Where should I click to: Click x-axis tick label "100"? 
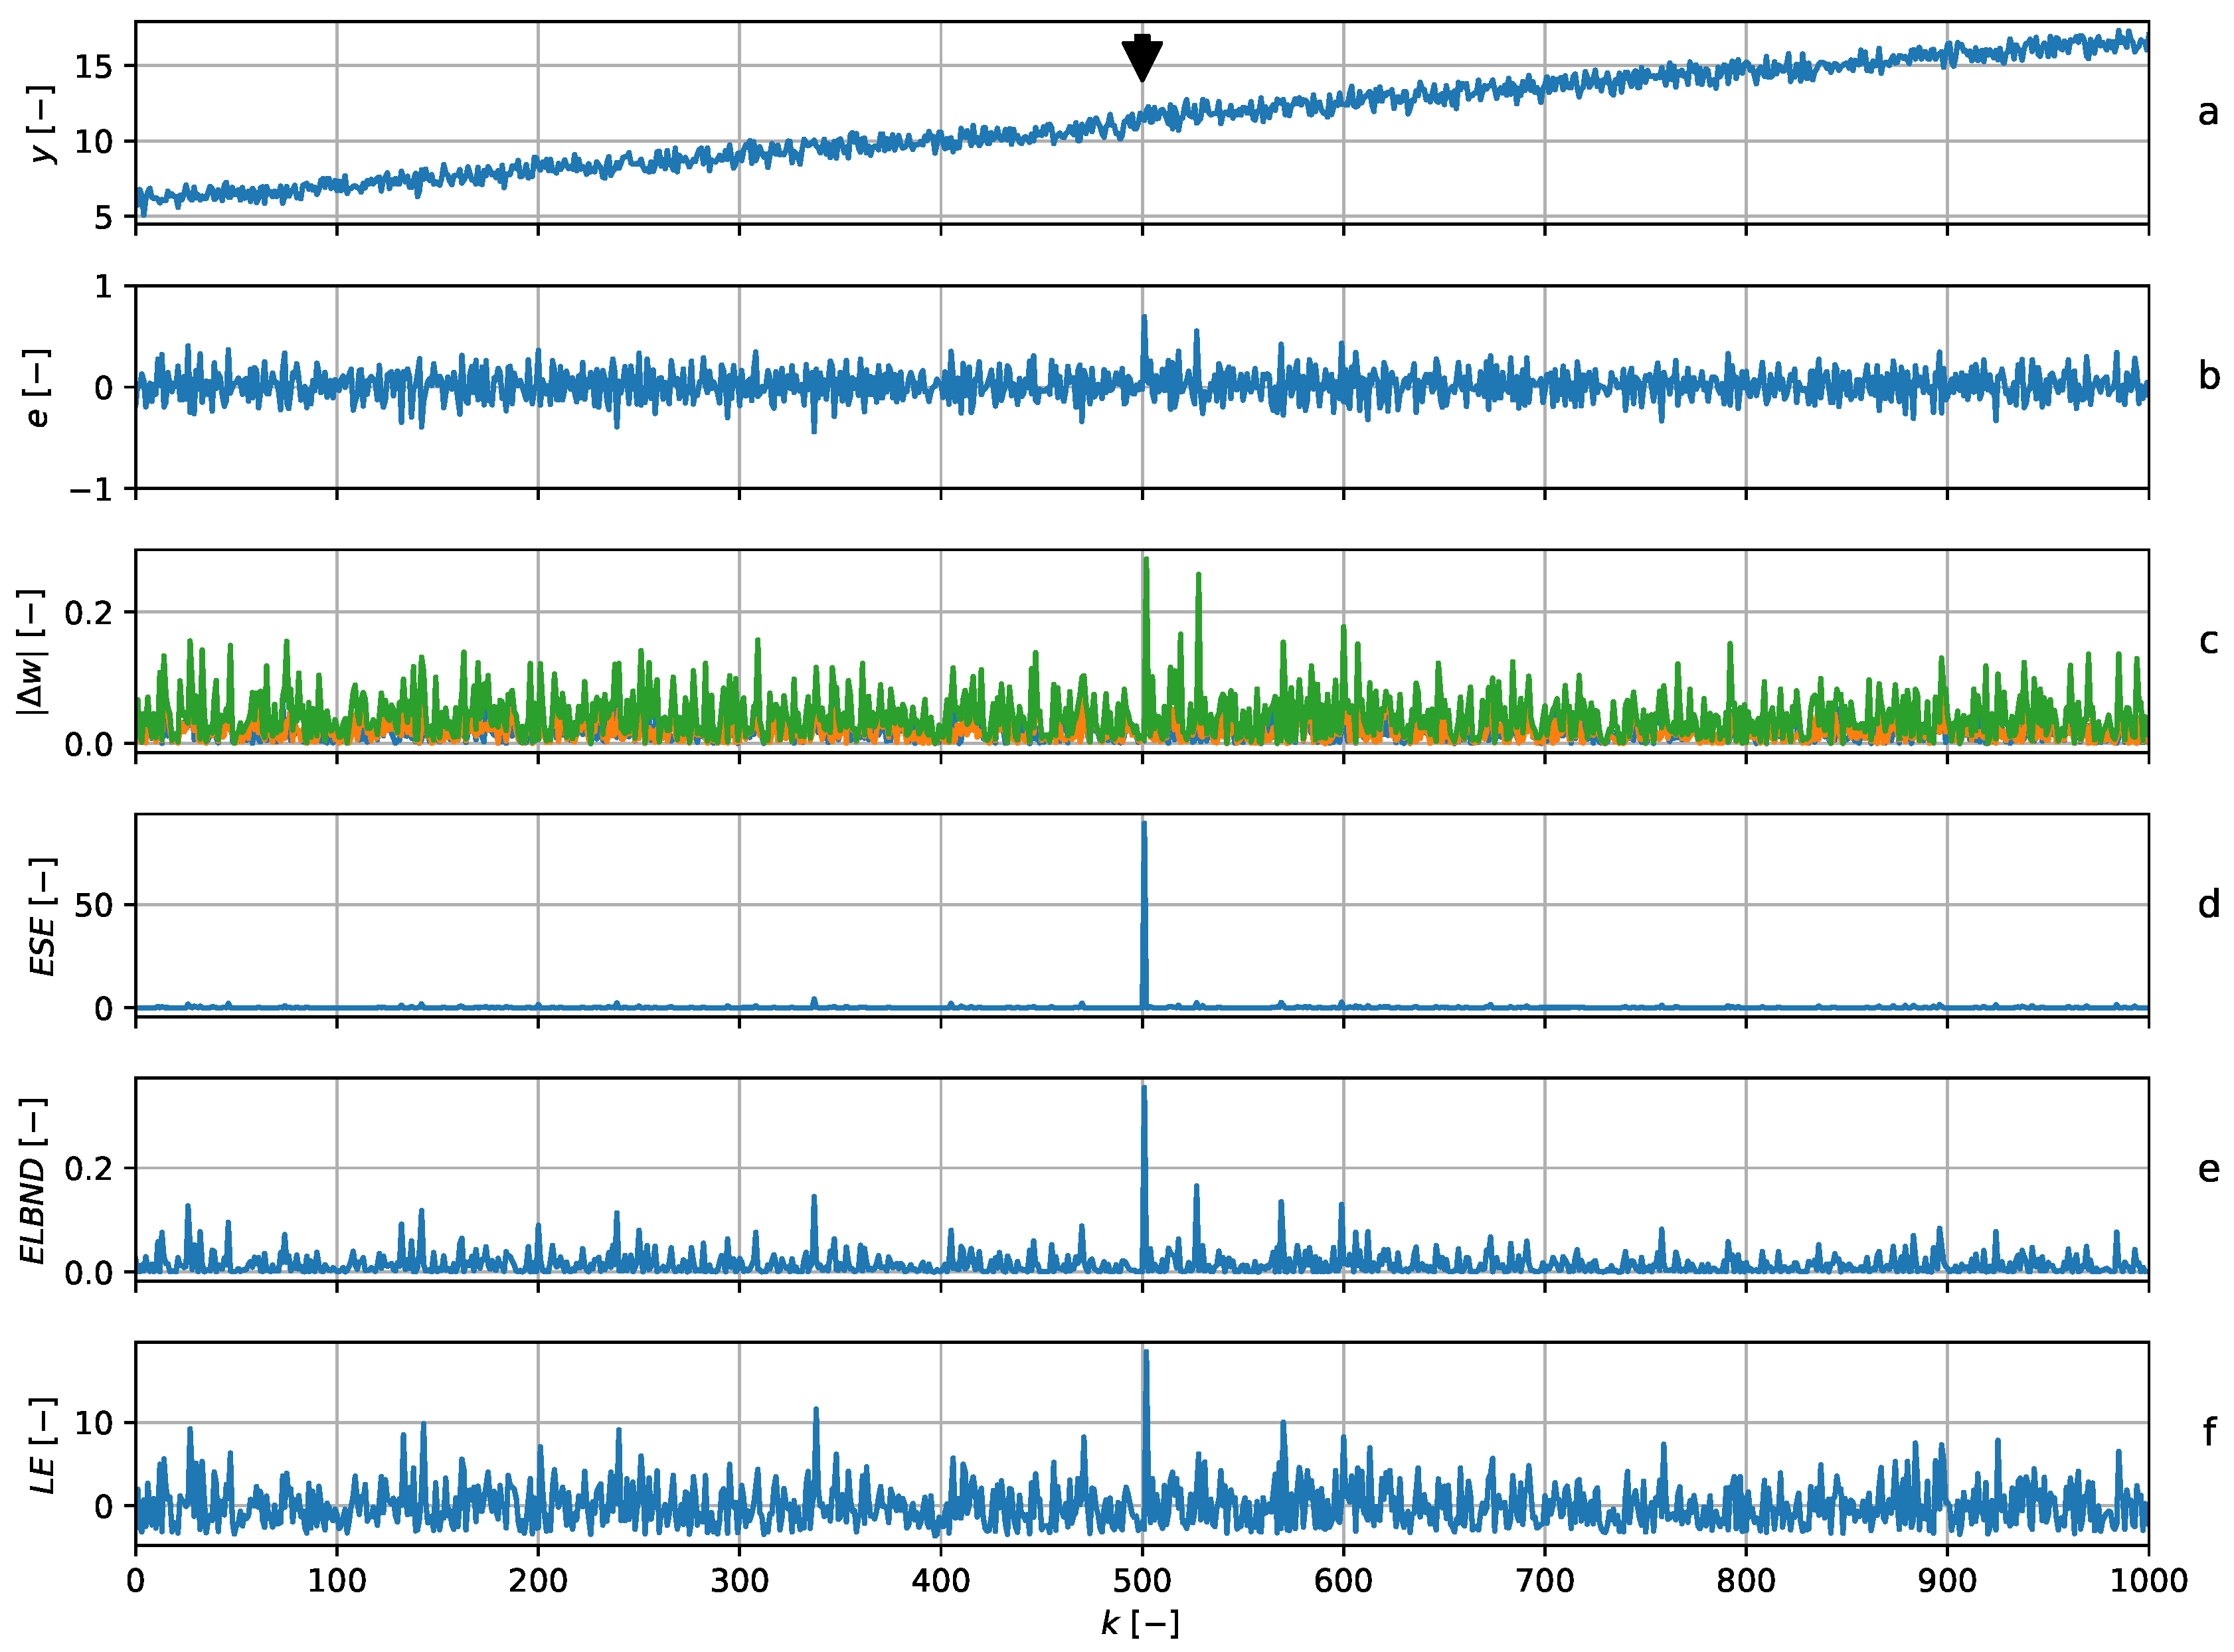pyautogui.click(x=337, y=1581)
